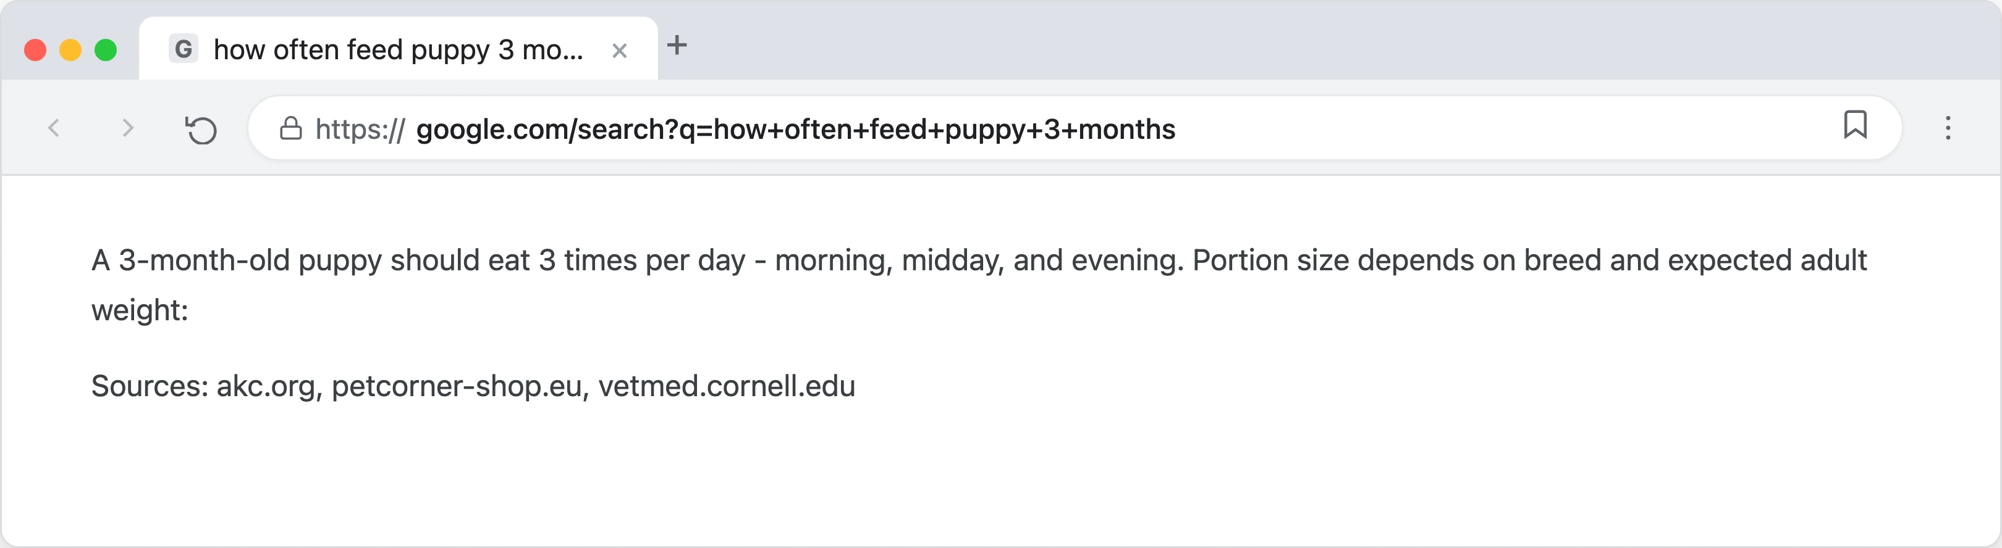The image size is (2002, 548).
Task: Click the back navigation arrow
Action: 53,129
